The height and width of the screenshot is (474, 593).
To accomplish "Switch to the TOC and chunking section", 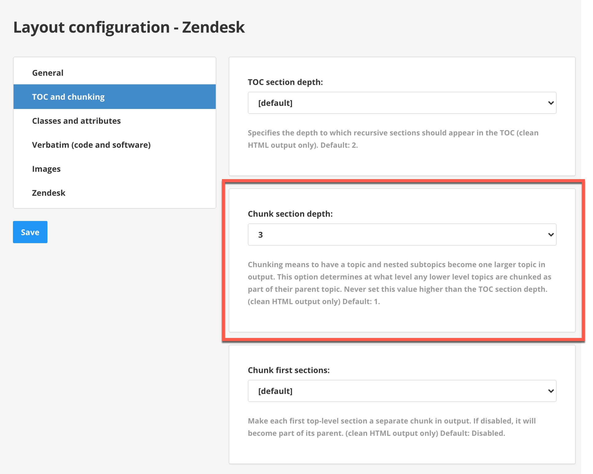I will point(68,96).
